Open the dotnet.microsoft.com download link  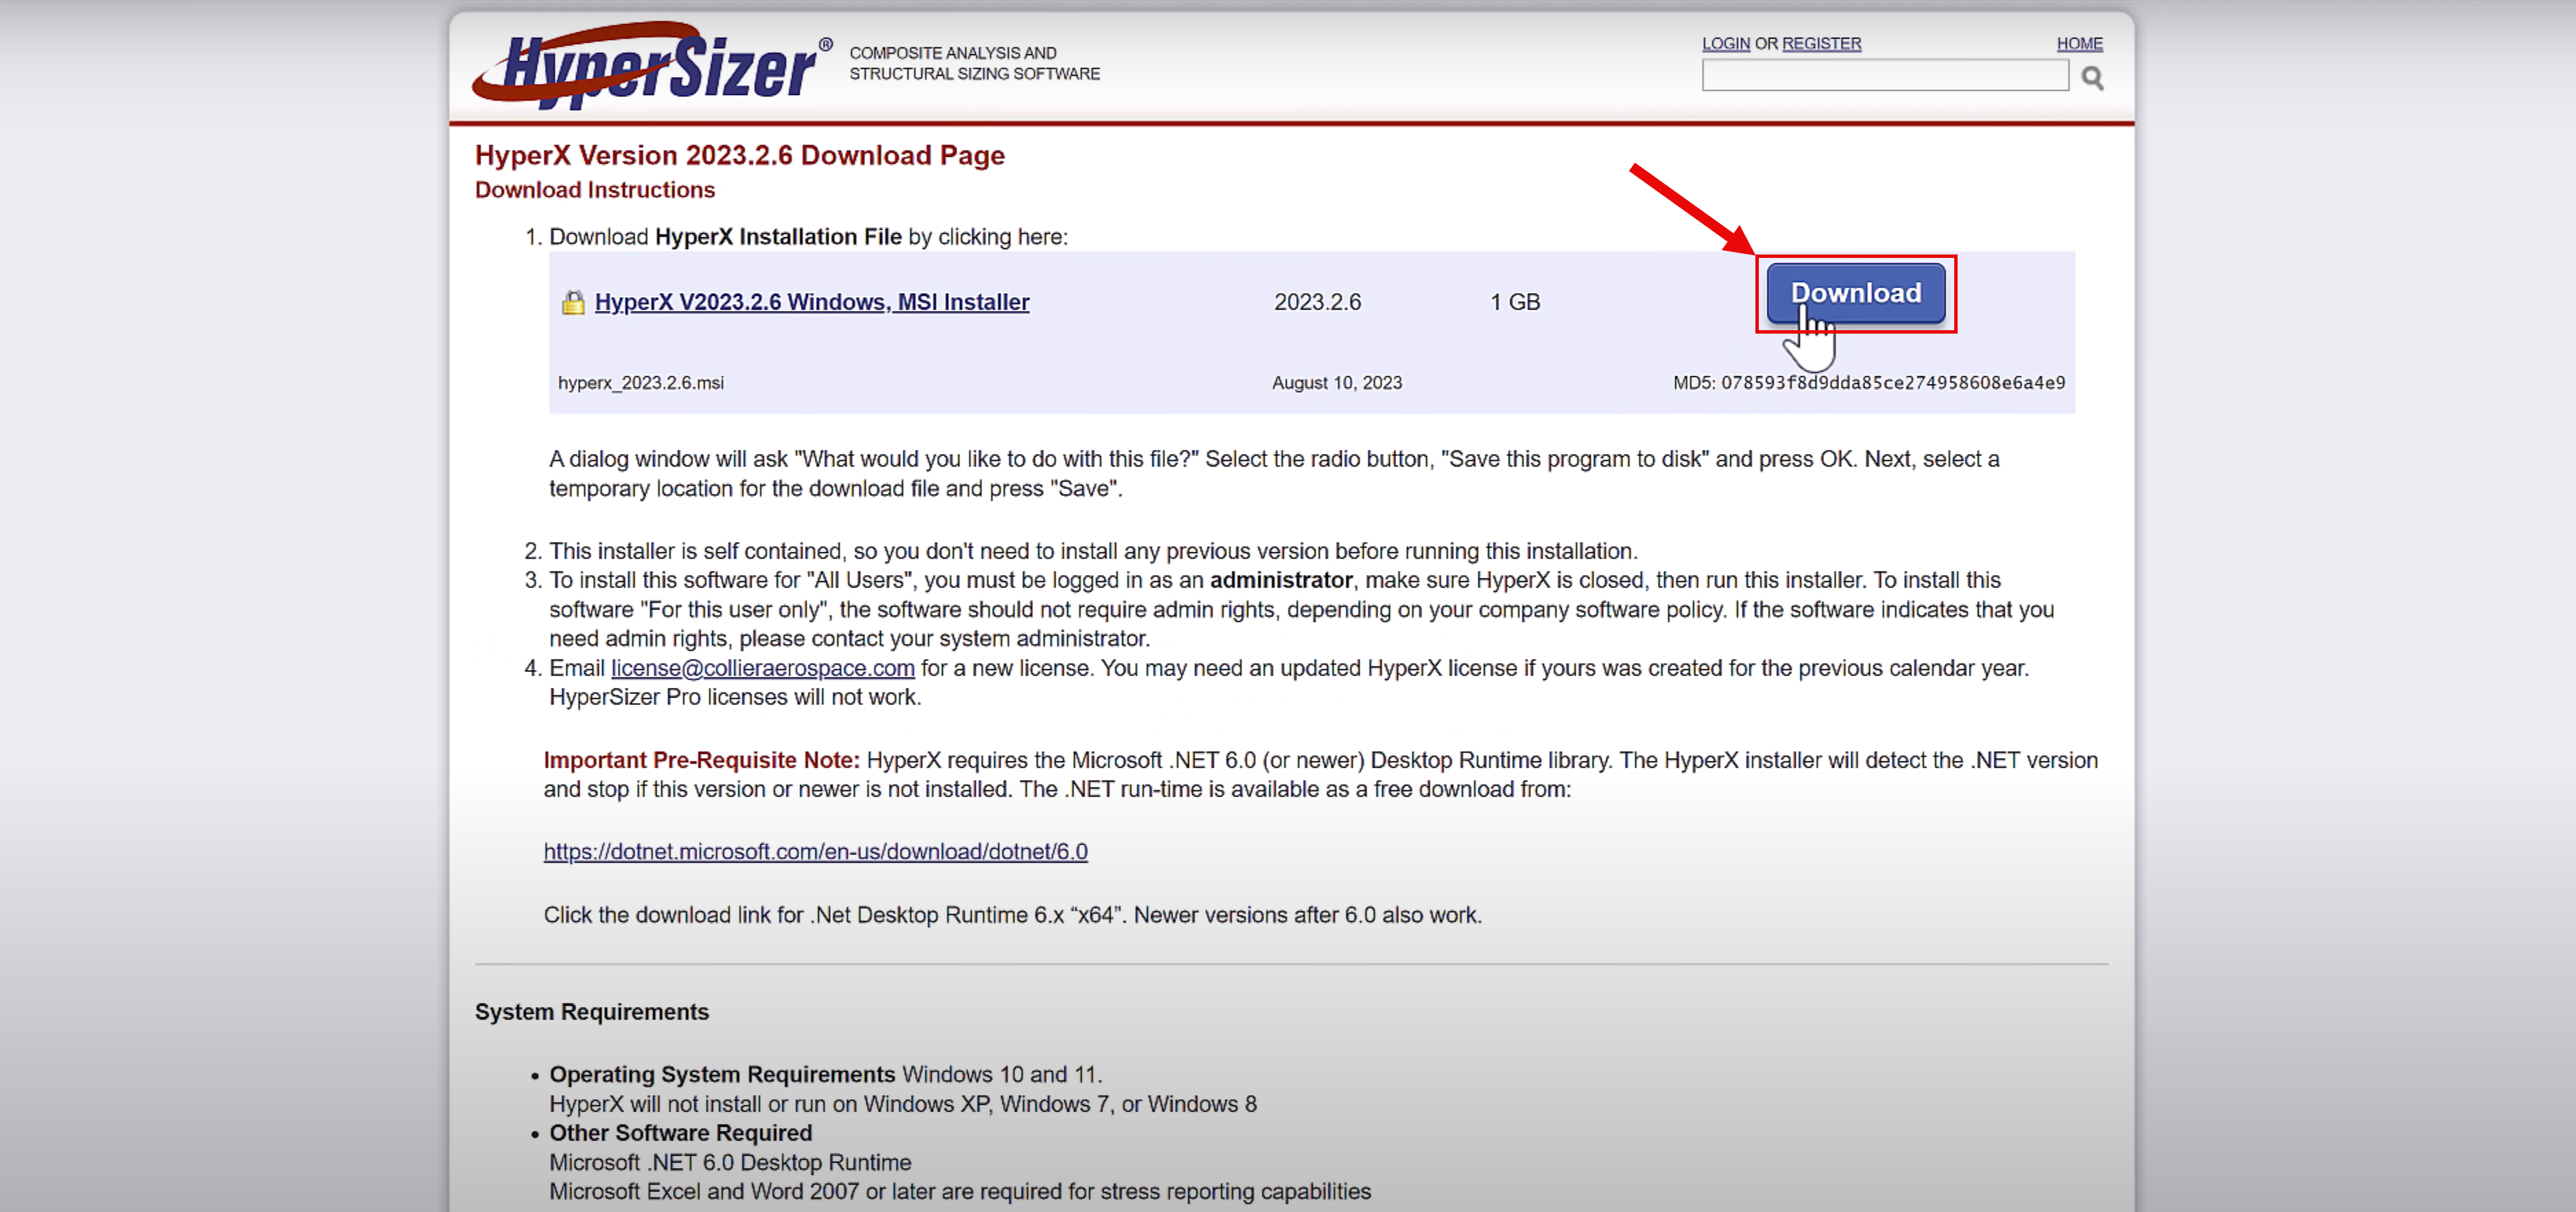click(815, 851)
